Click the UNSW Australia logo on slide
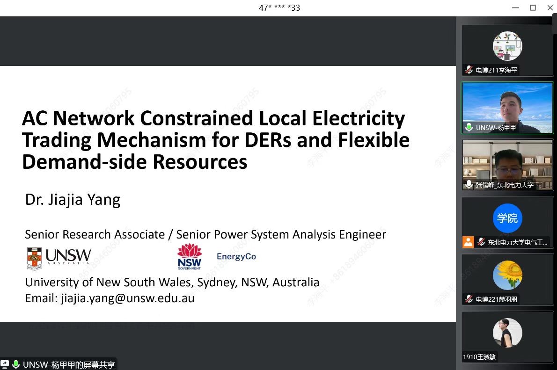Screen dimensions: 557x370 (59, 258)
